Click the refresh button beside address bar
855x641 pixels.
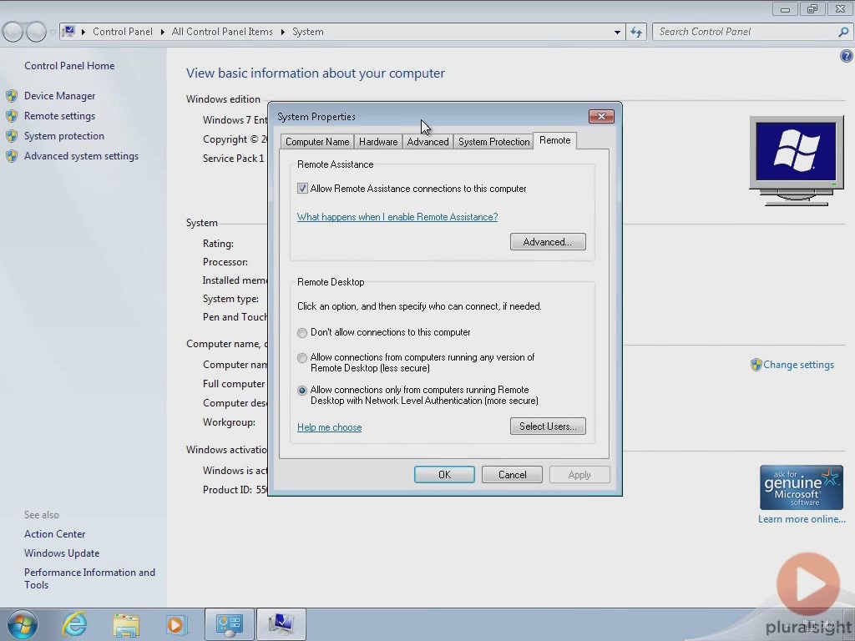click(636, 32)
